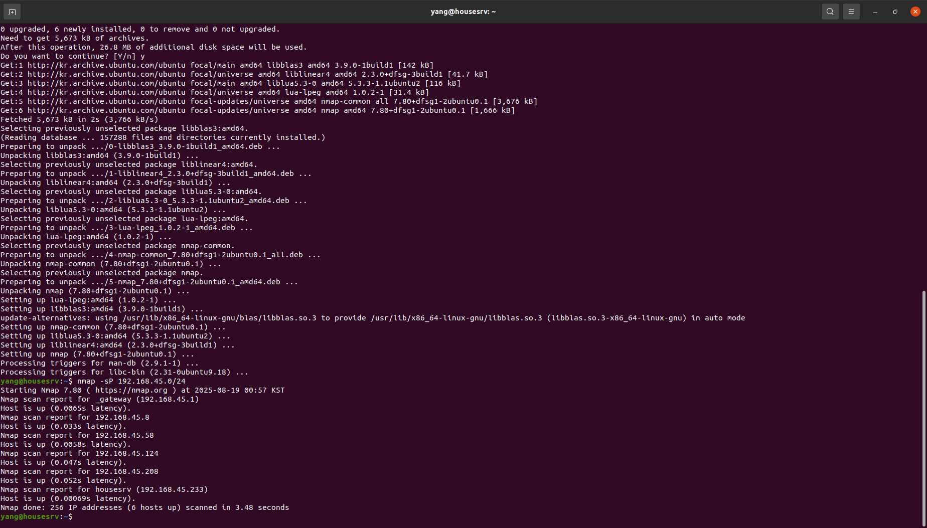
Task: Open the hamburger menu
Action: (x=851, y=11)
